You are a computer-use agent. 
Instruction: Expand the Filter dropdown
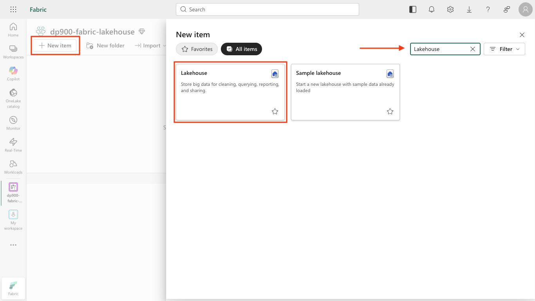[504, 49]
